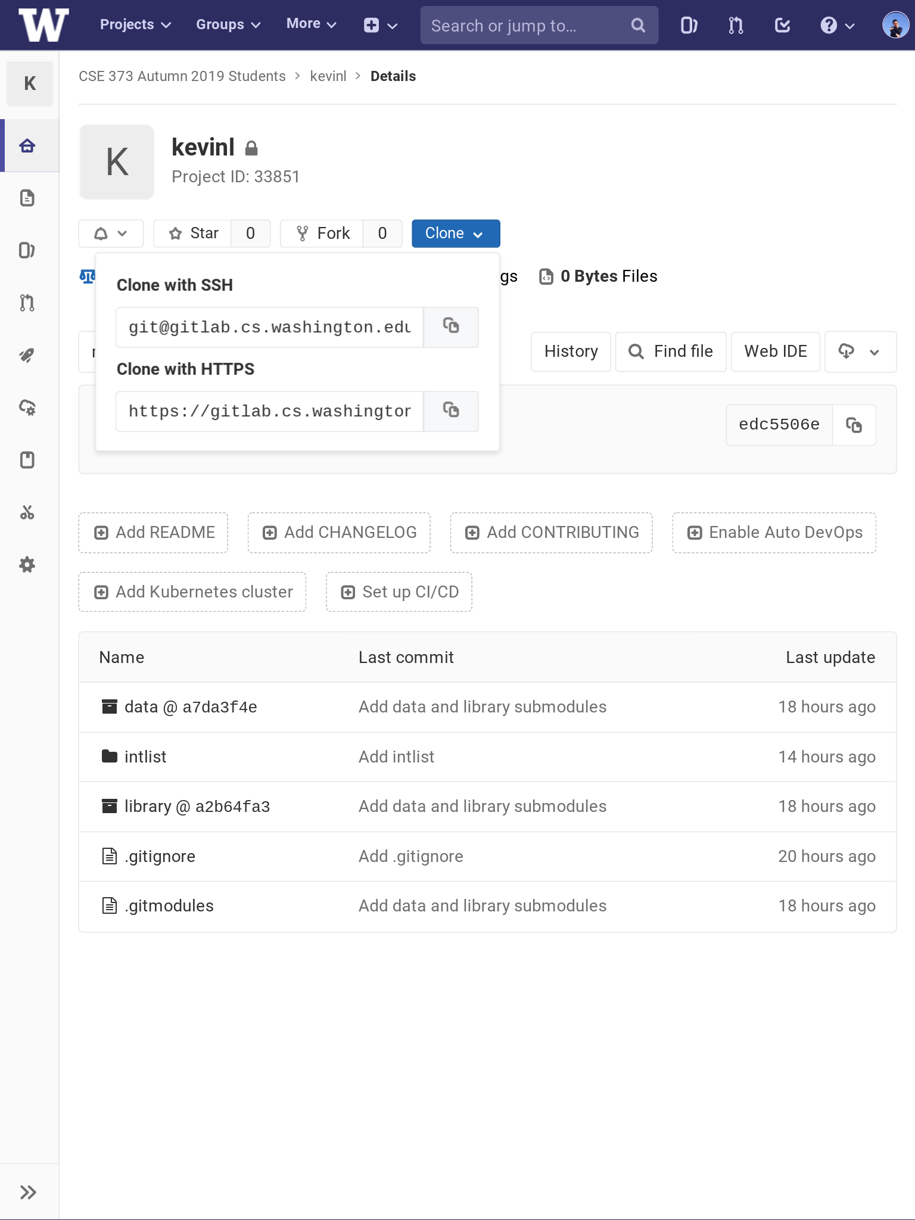The image size is (915, 1220).
Task: Open the Projects menu
Action: pyautogui.click(x=135, y=25)
